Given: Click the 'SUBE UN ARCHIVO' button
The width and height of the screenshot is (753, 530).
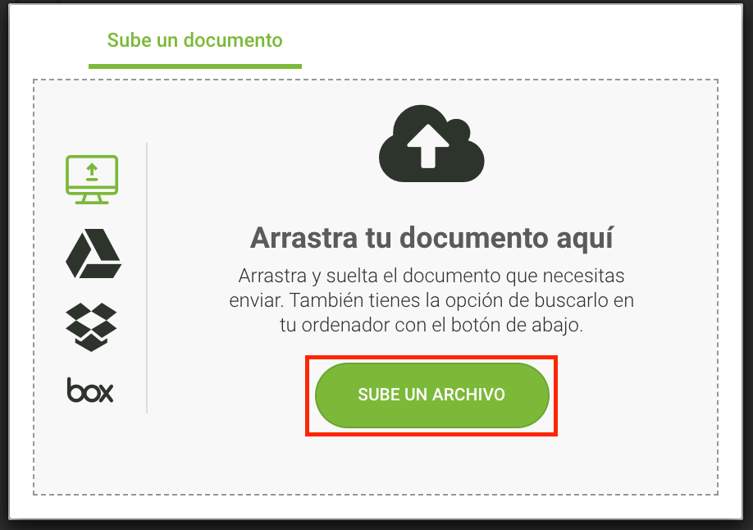Looking at the screenshot, I should coord(431,395).
